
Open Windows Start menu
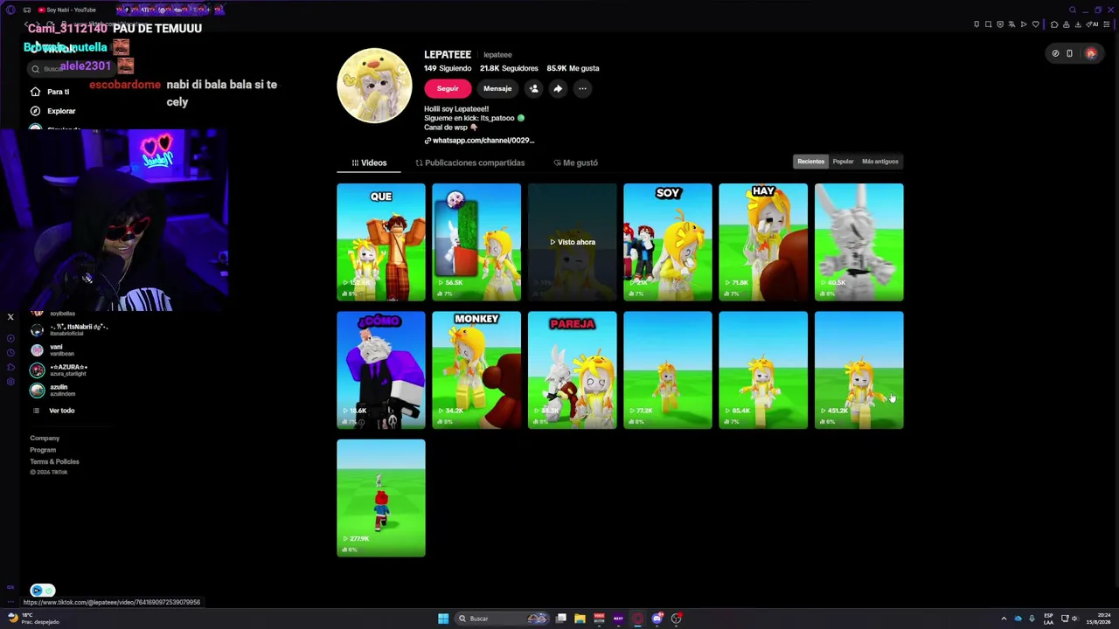[443, 619]
